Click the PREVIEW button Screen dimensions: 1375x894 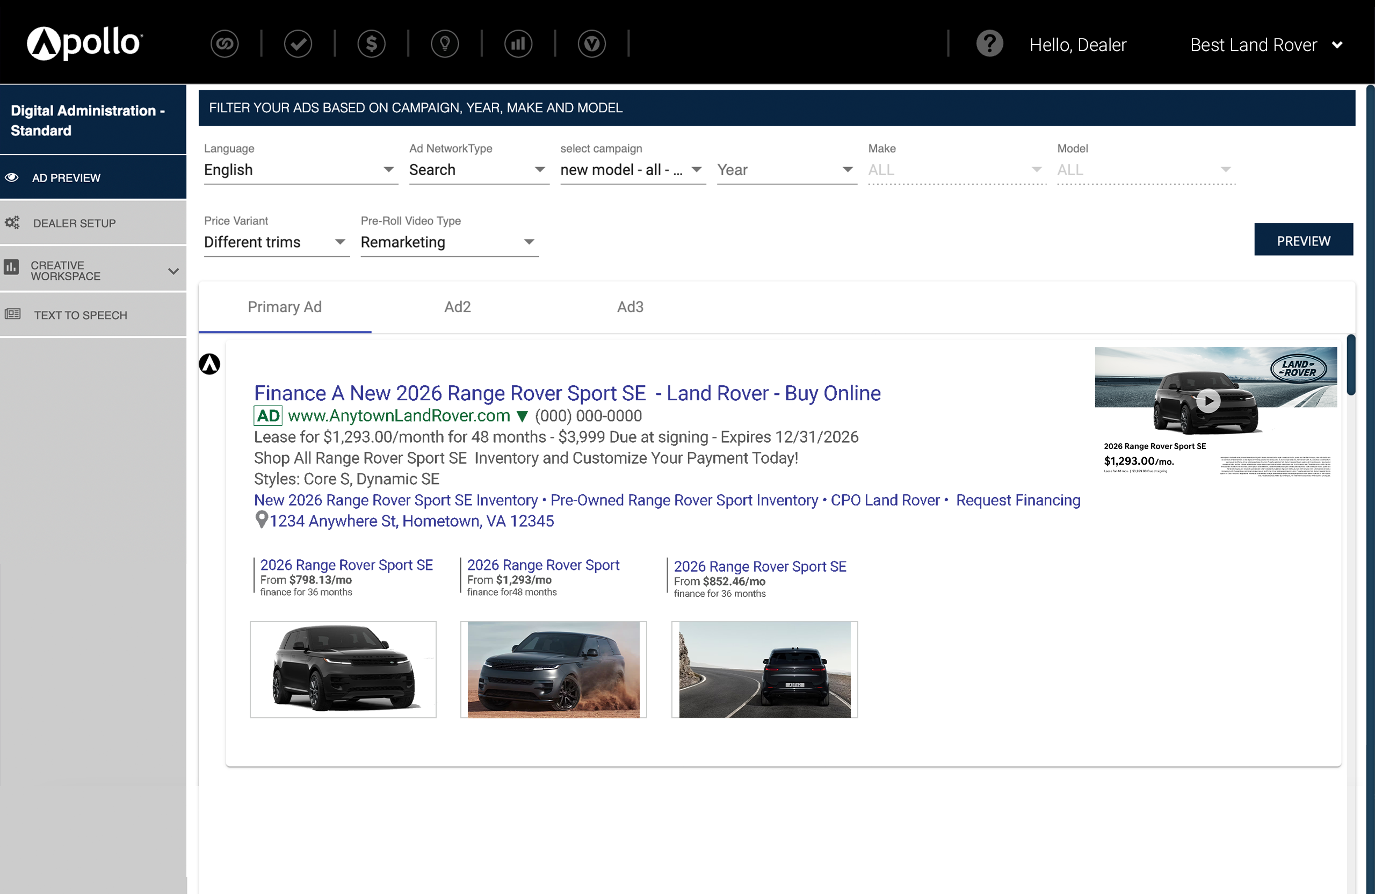click(1303, 240)
